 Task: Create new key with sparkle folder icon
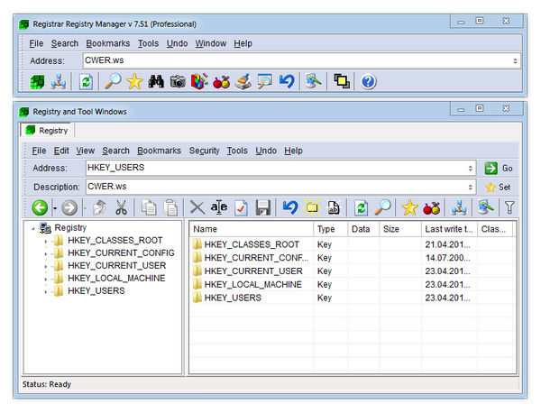coord(312,207)
